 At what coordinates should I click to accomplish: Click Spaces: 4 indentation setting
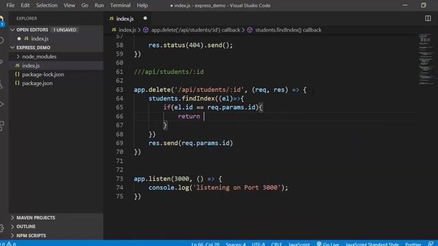click(235, 244)
